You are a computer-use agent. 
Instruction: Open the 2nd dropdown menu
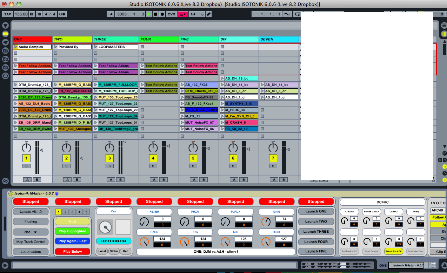click(x=31, y=232)
